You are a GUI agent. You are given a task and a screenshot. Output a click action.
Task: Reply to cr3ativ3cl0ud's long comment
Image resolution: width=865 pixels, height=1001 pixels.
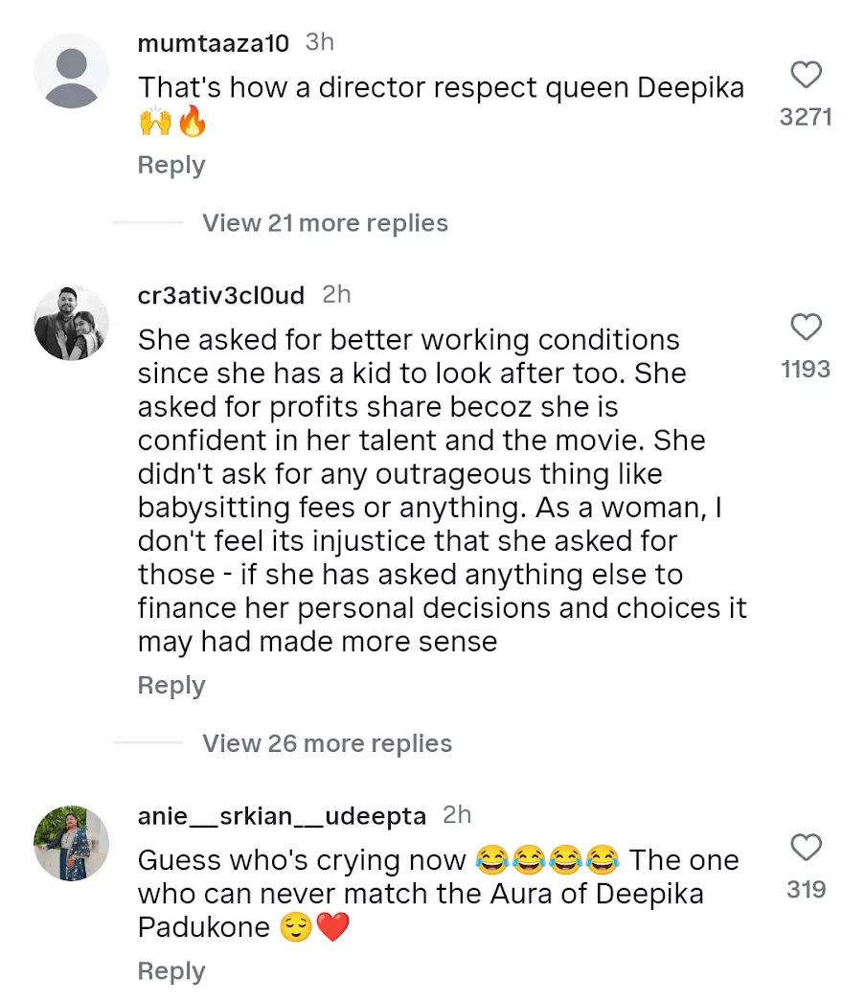click(x=171, y=685)
